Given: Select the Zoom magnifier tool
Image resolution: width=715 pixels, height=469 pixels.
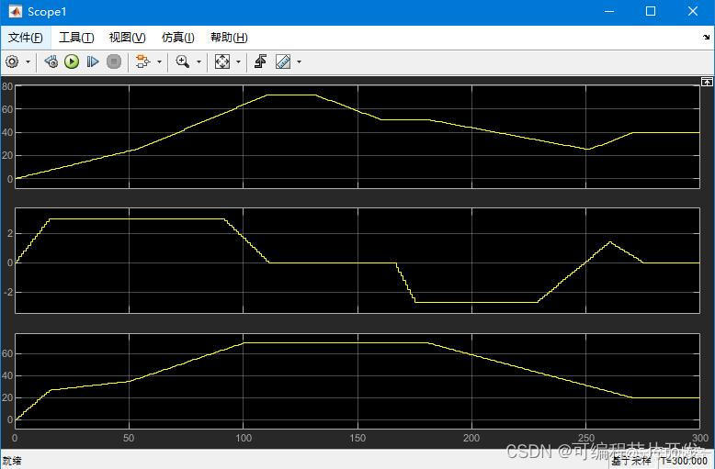Looking at the screenshot, I should tap(183, 61).
